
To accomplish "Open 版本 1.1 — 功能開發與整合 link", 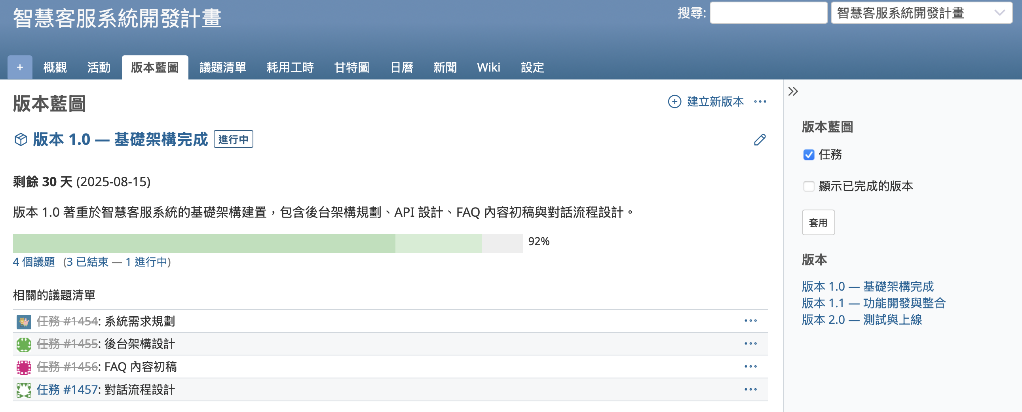I will coord(874,303).
